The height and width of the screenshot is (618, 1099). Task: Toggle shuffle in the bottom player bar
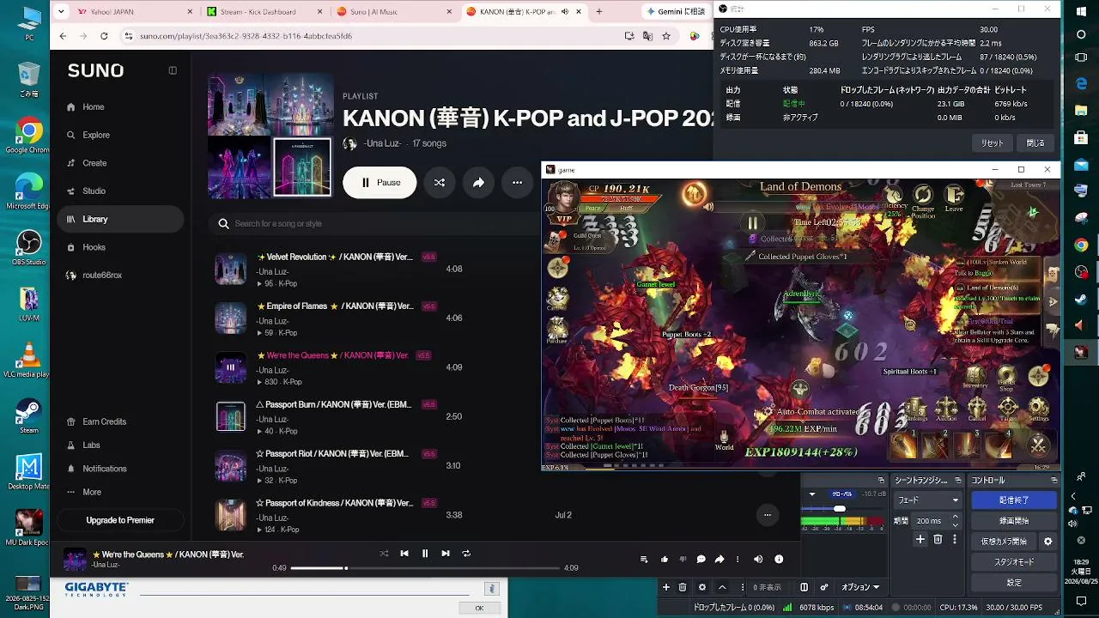coord(384,554)
